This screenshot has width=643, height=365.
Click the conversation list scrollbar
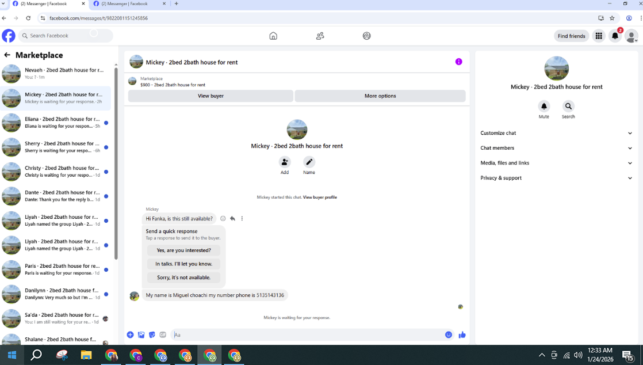[x=116, y=164]
